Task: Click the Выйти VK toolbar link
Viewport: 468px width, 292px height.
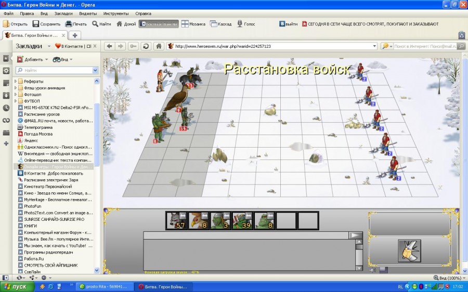Action: click(x=288, y=24)
